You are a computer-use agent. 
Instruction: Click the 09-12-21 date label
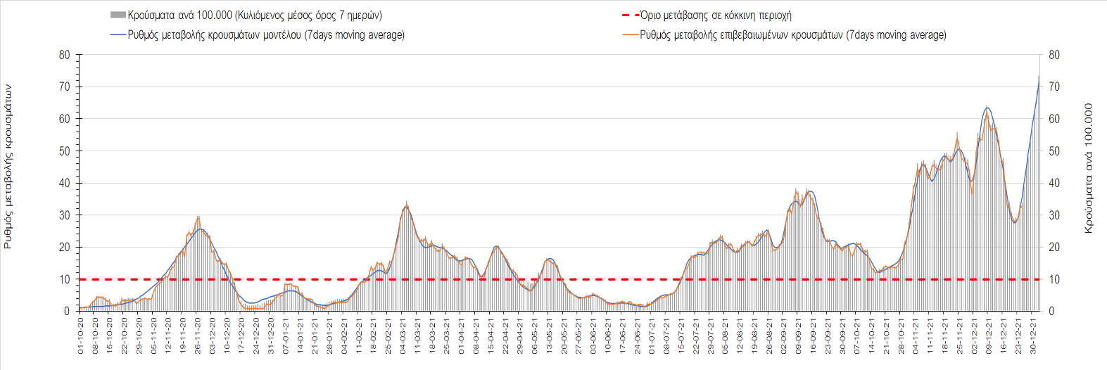point(989,336)
